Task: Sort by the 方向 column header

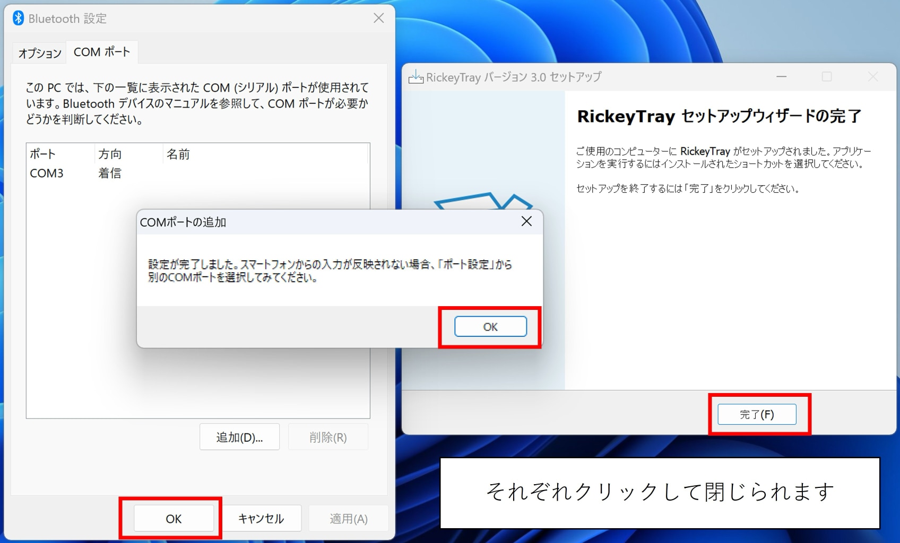Action: coord(110,154)
